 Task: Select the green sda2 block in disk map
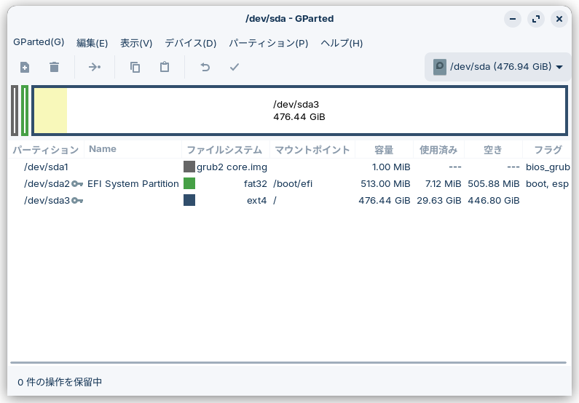click(x=25, y=111)
